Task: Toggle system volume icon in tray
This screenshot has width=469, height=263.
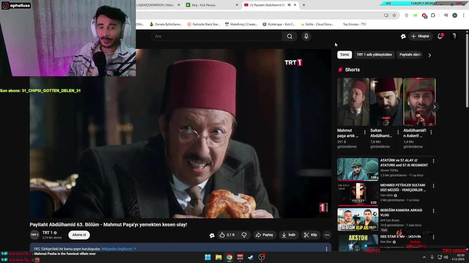Action: pos(446,257)
